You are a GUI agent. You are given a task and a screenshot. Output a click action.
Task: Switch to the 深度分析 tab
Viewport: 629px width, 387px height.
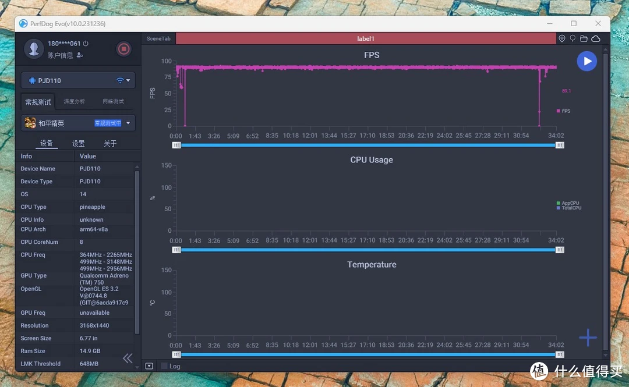coord(74,101)
